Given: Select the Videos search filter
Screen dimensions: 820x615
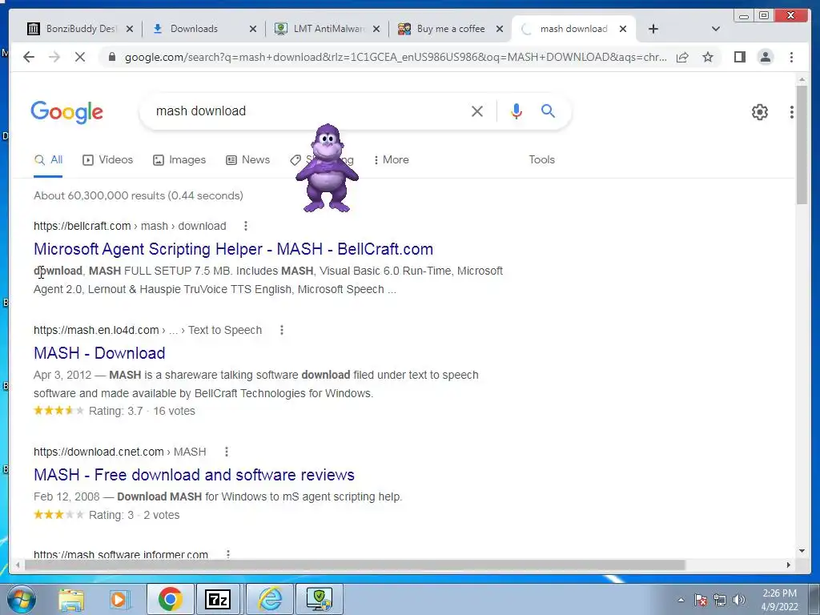Looking at the screenshot, I should (108, 159).
